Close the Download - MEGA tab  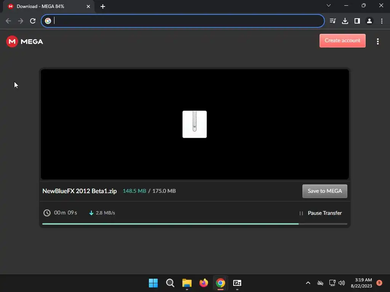[88, 6]
